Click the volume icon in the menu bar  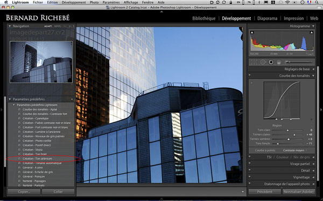(x=294, y=3)
